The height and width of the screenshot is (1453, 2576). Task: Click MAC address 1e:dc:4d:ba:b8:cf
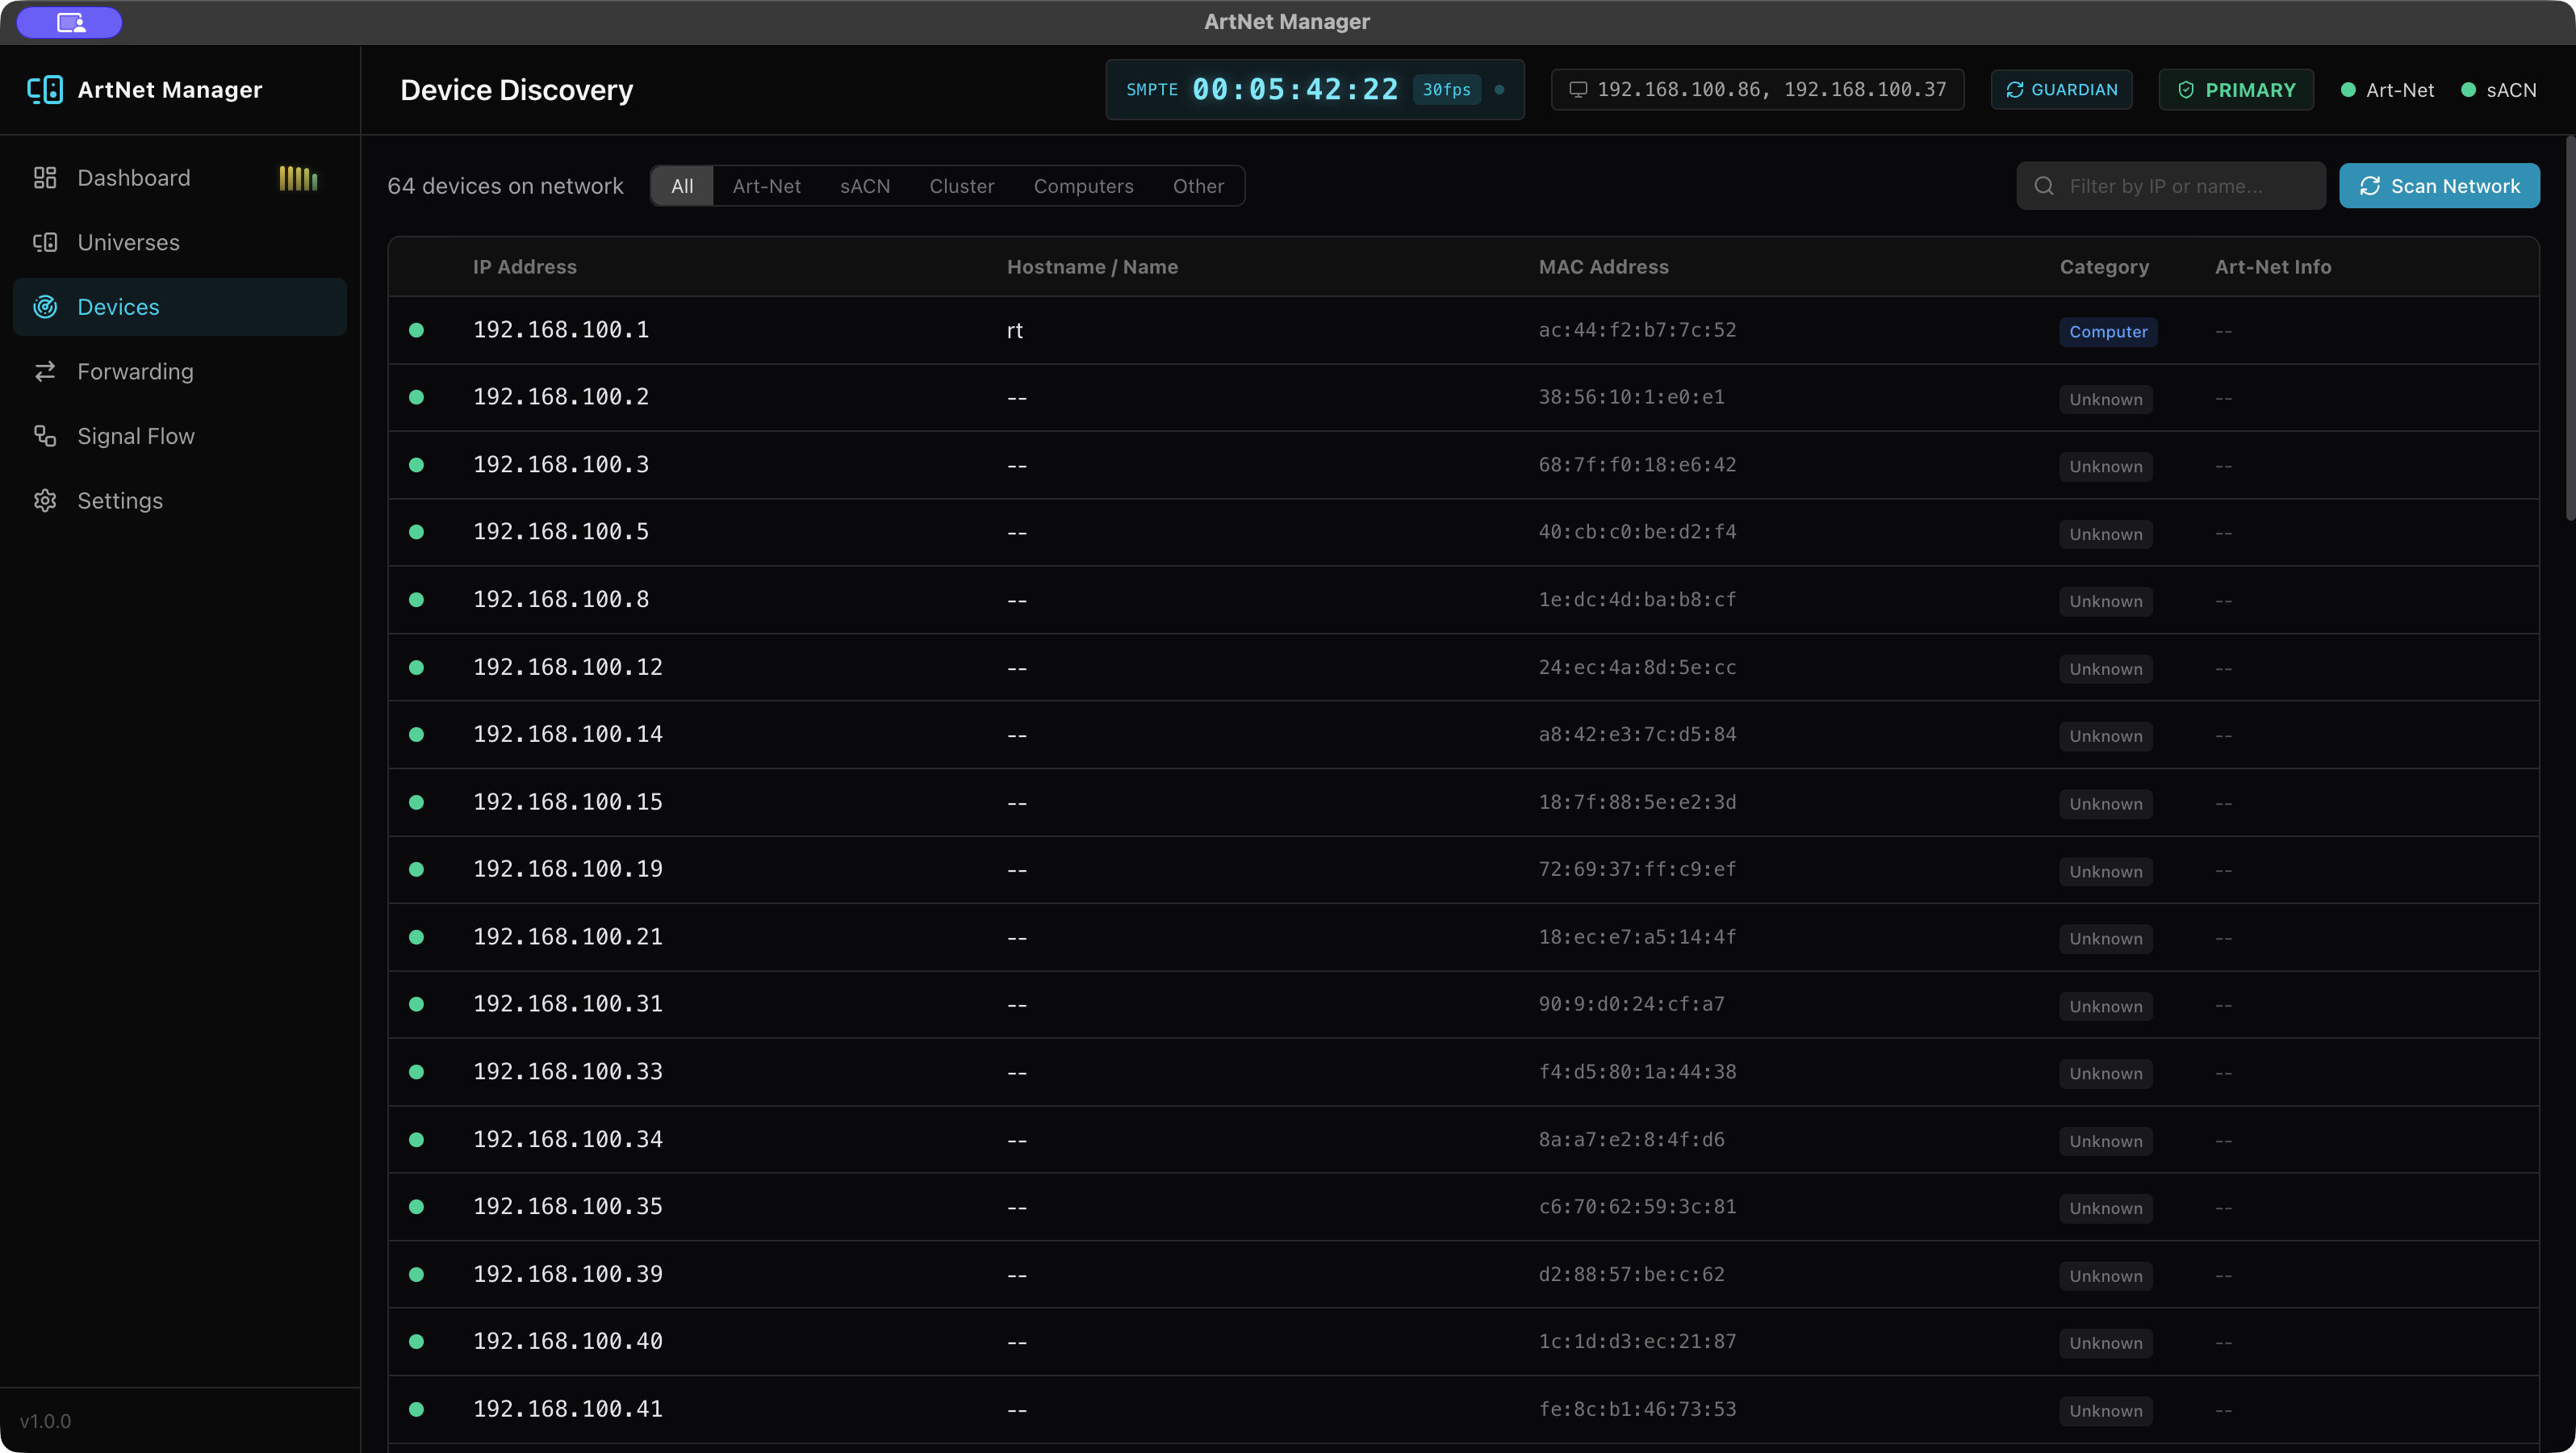1637,600
